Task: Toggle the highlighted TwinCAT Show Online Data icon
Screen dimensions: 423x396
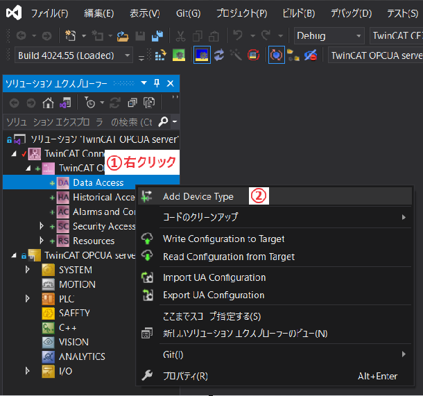Action: click(277, 55)
